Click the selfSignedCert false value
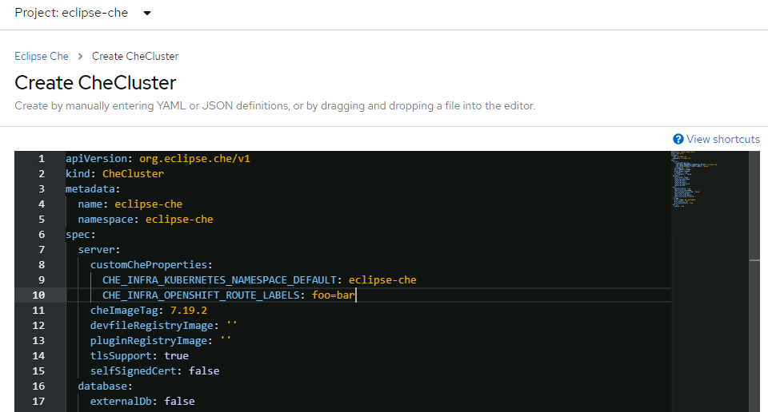The height and width of the screenshot is (412, 768). click(x=204, y=370)
